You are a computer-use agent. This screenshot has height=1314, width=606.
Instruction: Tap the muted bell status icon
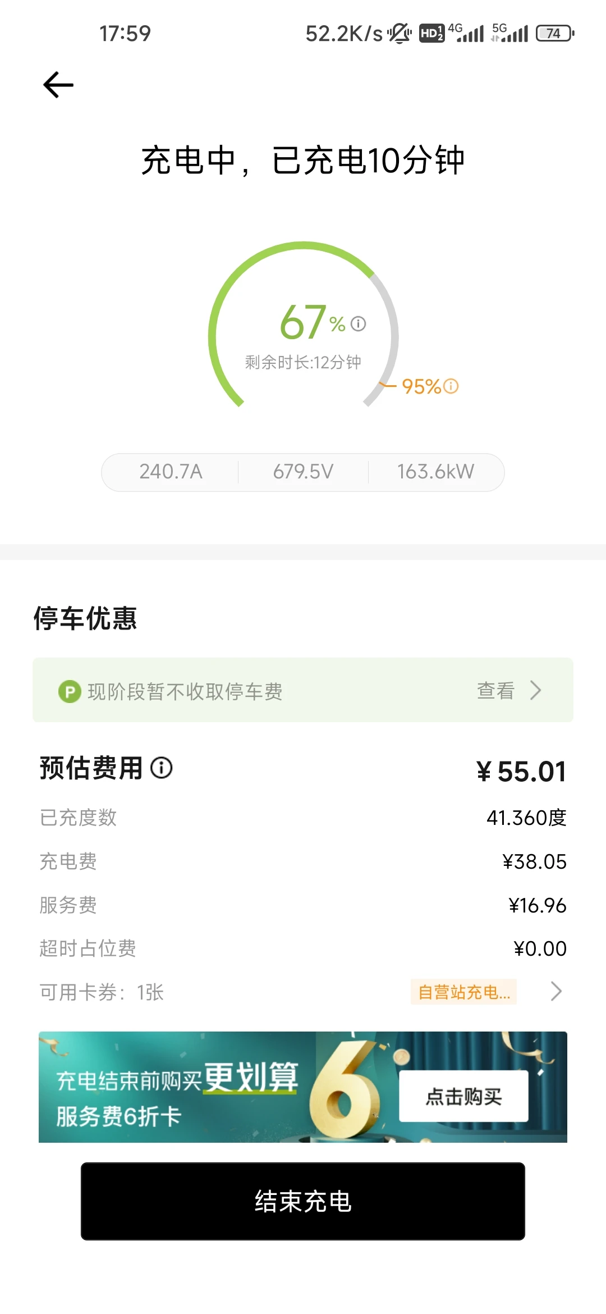tap(400, 34)
